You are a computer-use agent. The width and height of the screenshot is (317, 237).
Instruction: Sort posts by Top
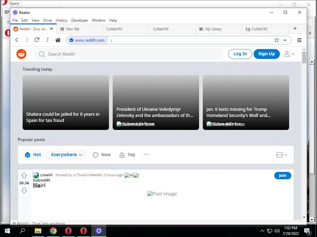[x=127, y=155]
